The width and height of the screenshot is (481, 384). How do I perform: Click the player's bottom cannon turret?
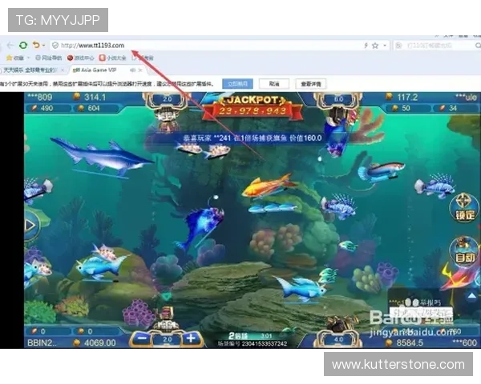[x=166, y=319]
